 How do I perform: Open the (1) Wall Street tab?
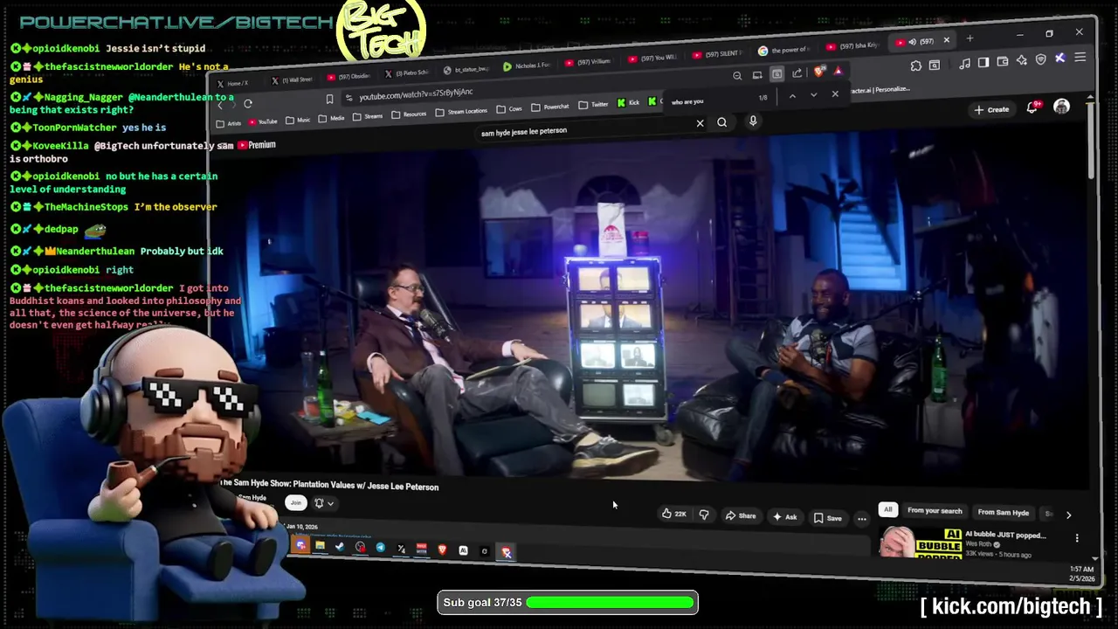(x=293, y=79)
